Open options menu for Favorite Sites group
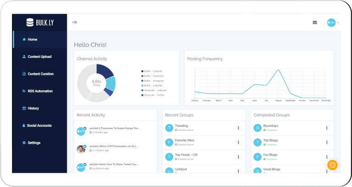This screenshot has width=352, height=187. tap(238, 143)
